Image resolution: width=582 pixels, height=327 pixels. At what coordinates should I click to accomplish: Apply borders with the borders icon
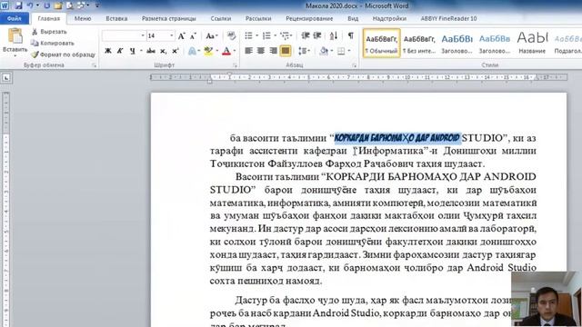341,51
